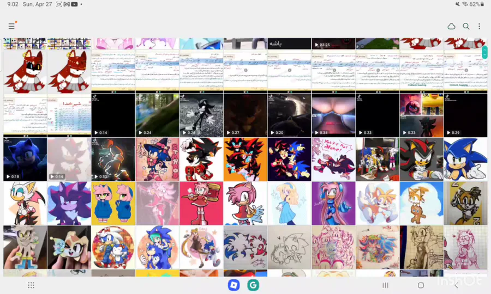Open Sonic wearing a witch hat image
The height and width of the screenshot is (294, 491).
tap(157, 160)
